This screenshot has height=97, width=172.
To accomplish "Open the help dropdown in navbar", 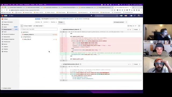I will pyautogui.click(x=135, y=16).
